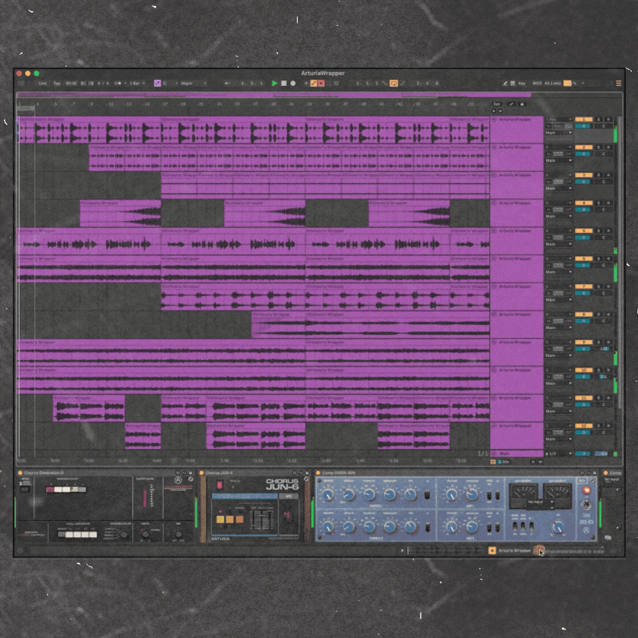Open the hamburger menu at top right
The width and height of the screenshot is (638, 638).
click(618, 84)
